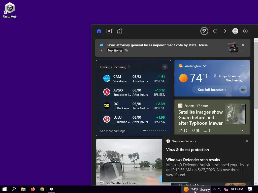This screenshot has width=258, height=193.
Task: Open the 10:13 AM clock flyout
Action: [x=237, y=189]
